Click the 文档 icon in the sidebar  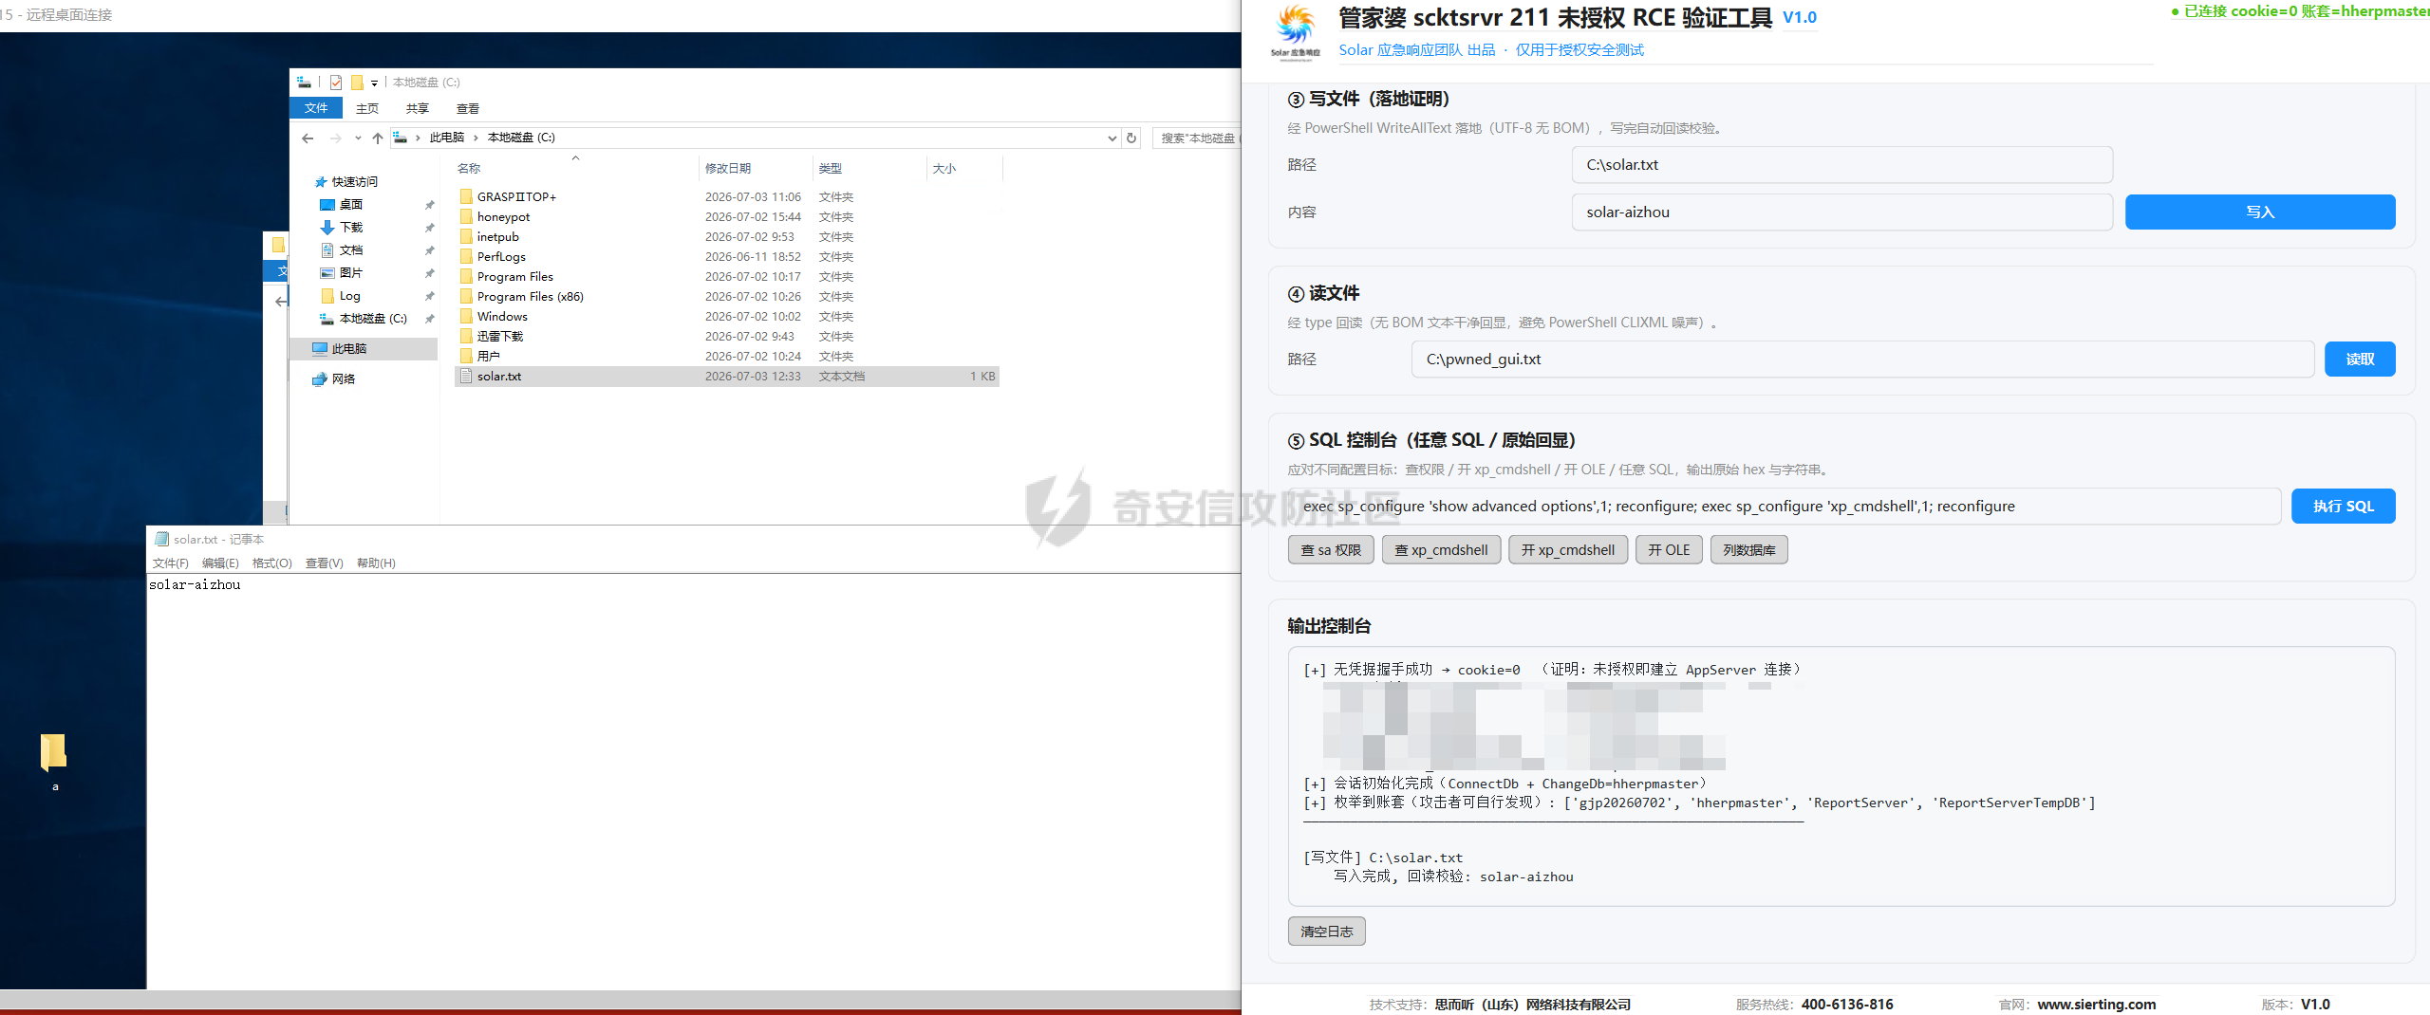click(x=327, y=250)
